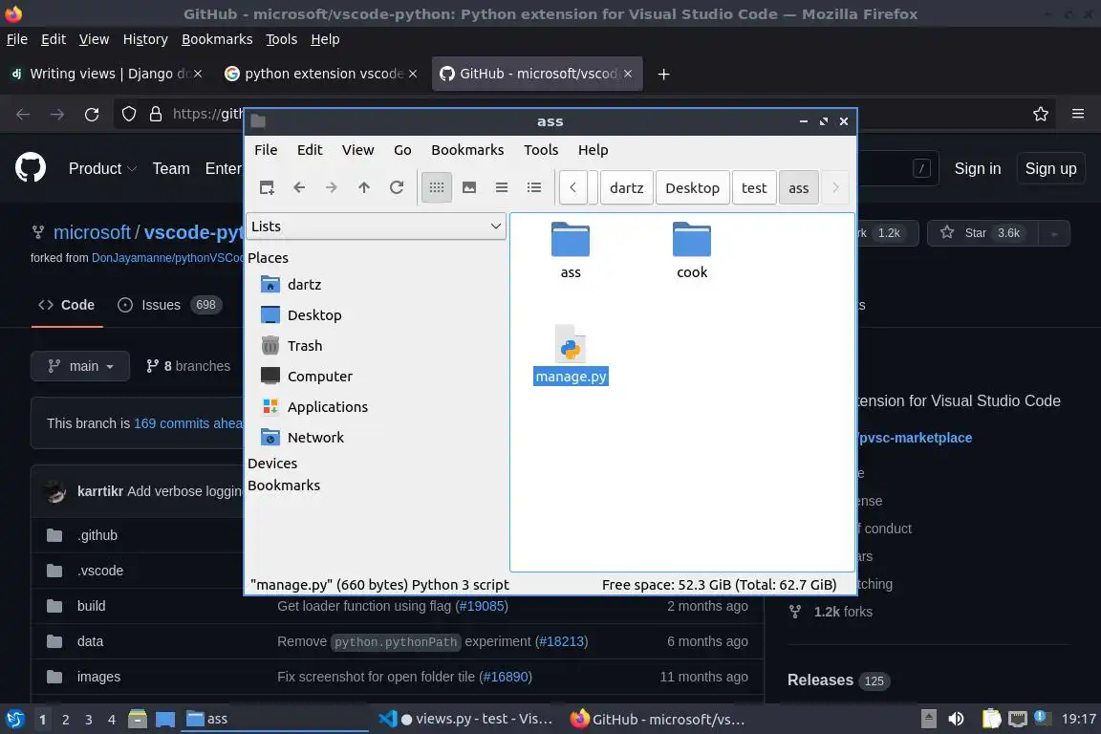
Task: Go back in file manager toolbar
Action: (299, 187)
